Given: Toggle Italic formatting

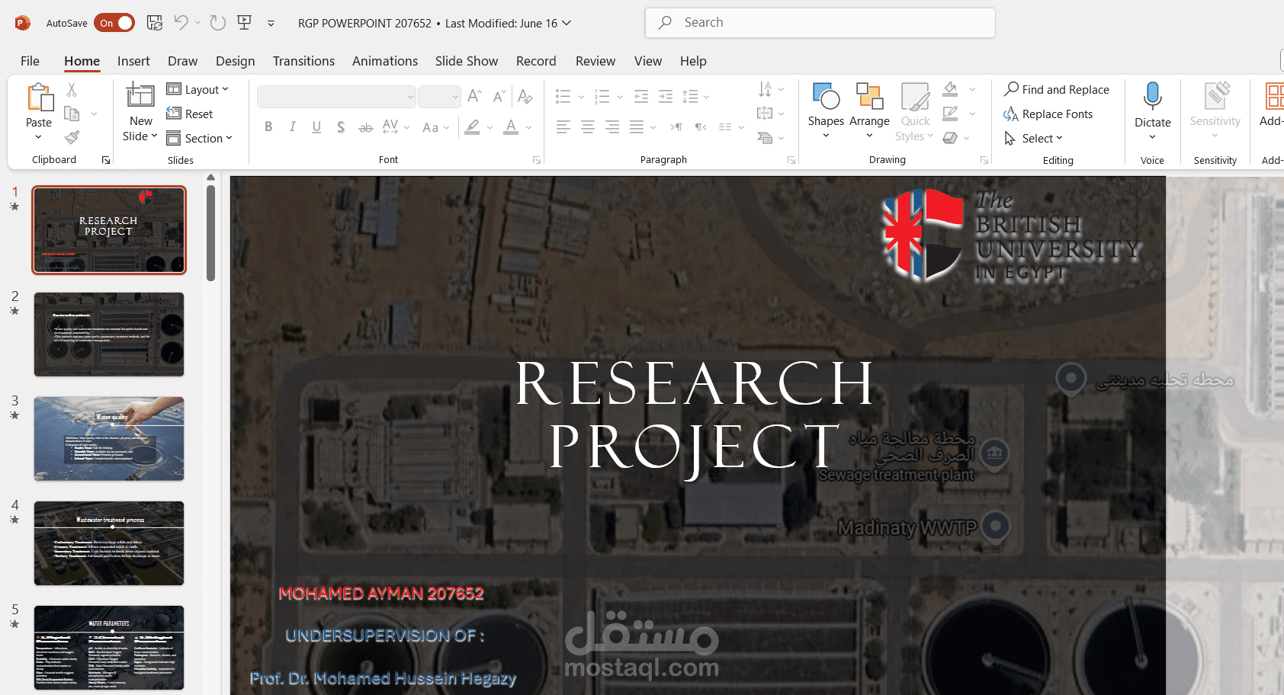Looking at the screenshot, I should 292,127.
